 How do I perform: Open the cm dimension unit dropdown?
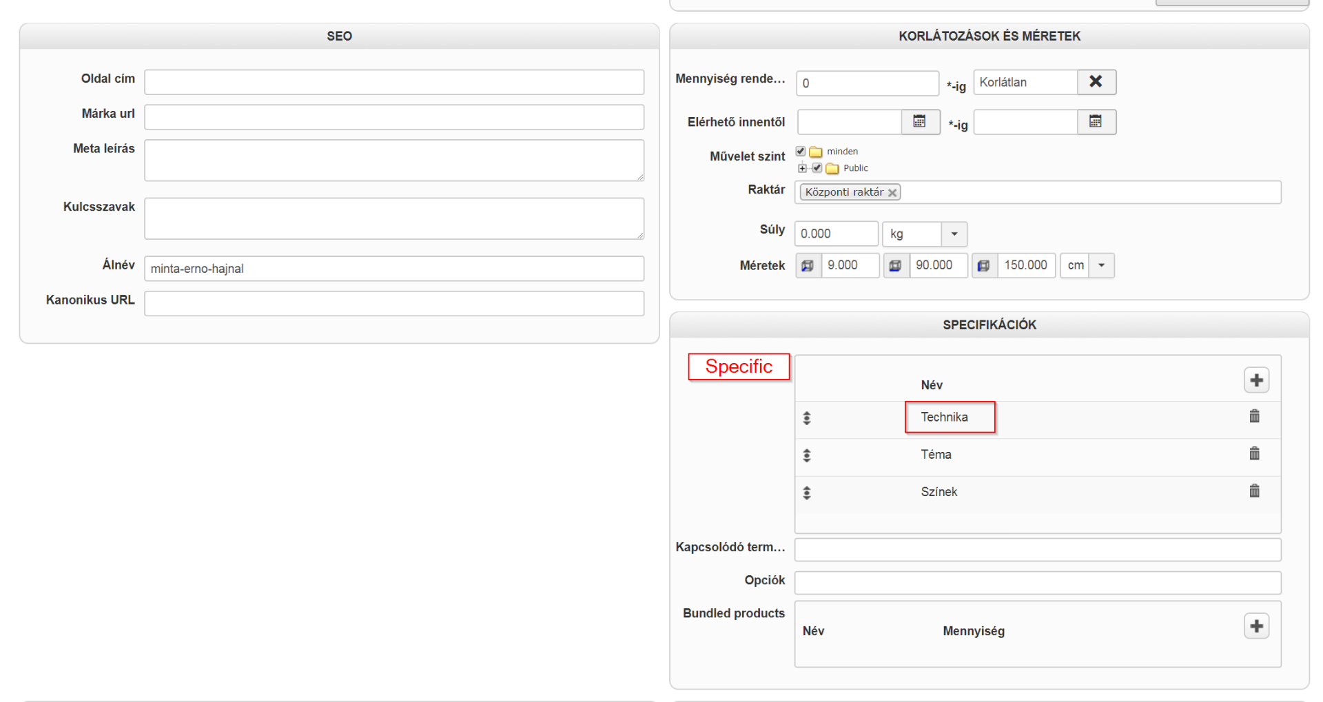pos(1102,265)
